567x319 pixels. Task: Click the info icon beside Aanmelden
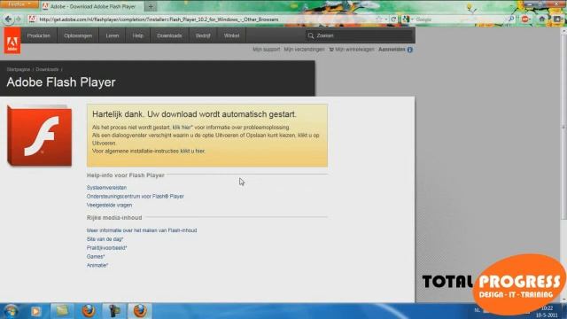[x=409, y=50]
